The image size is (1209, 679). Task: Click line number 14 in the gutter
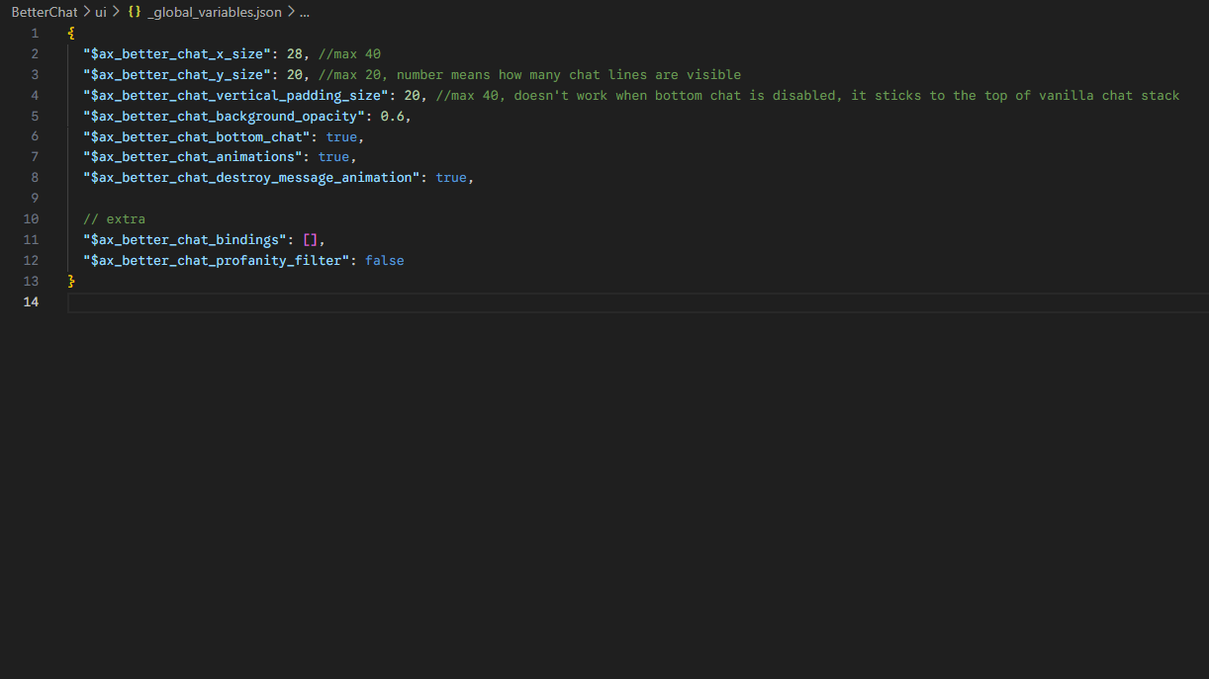(x=32, y=302)
